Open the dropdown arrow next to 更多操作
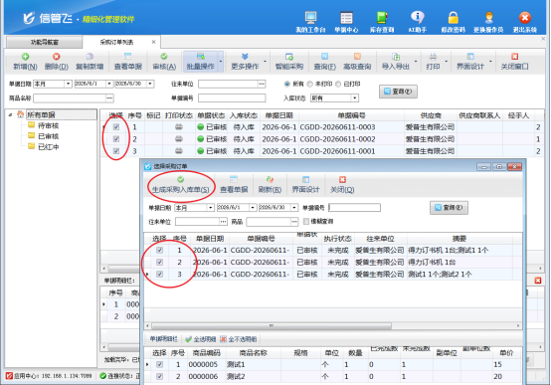The height and width of the screenshot is (385, 551). [265, 62]
